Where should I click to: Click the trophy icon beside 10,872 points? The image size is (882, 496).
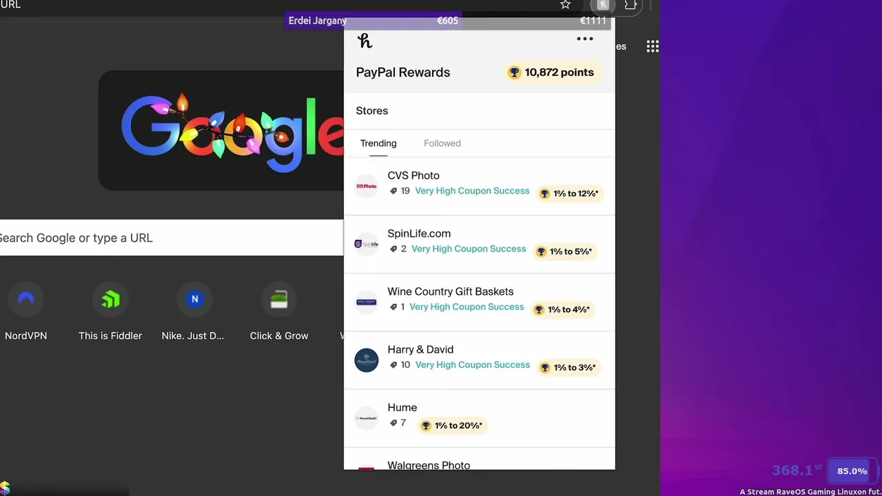514,72
